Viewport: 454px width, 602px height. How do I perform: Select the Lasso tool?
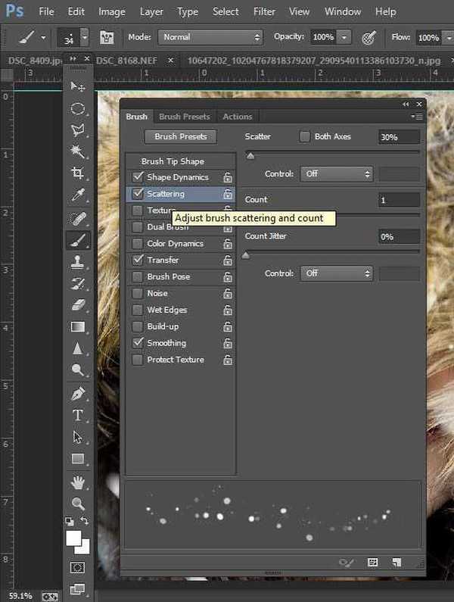point(78,129)
